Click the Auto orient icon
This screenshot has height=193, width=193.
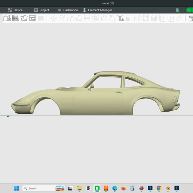tap(24, 18)
